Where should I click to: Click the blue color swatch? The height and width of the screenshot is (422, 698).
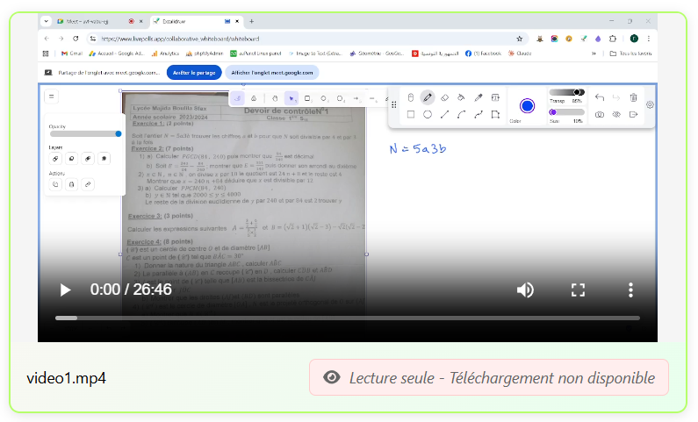click(x=527, y=105)
